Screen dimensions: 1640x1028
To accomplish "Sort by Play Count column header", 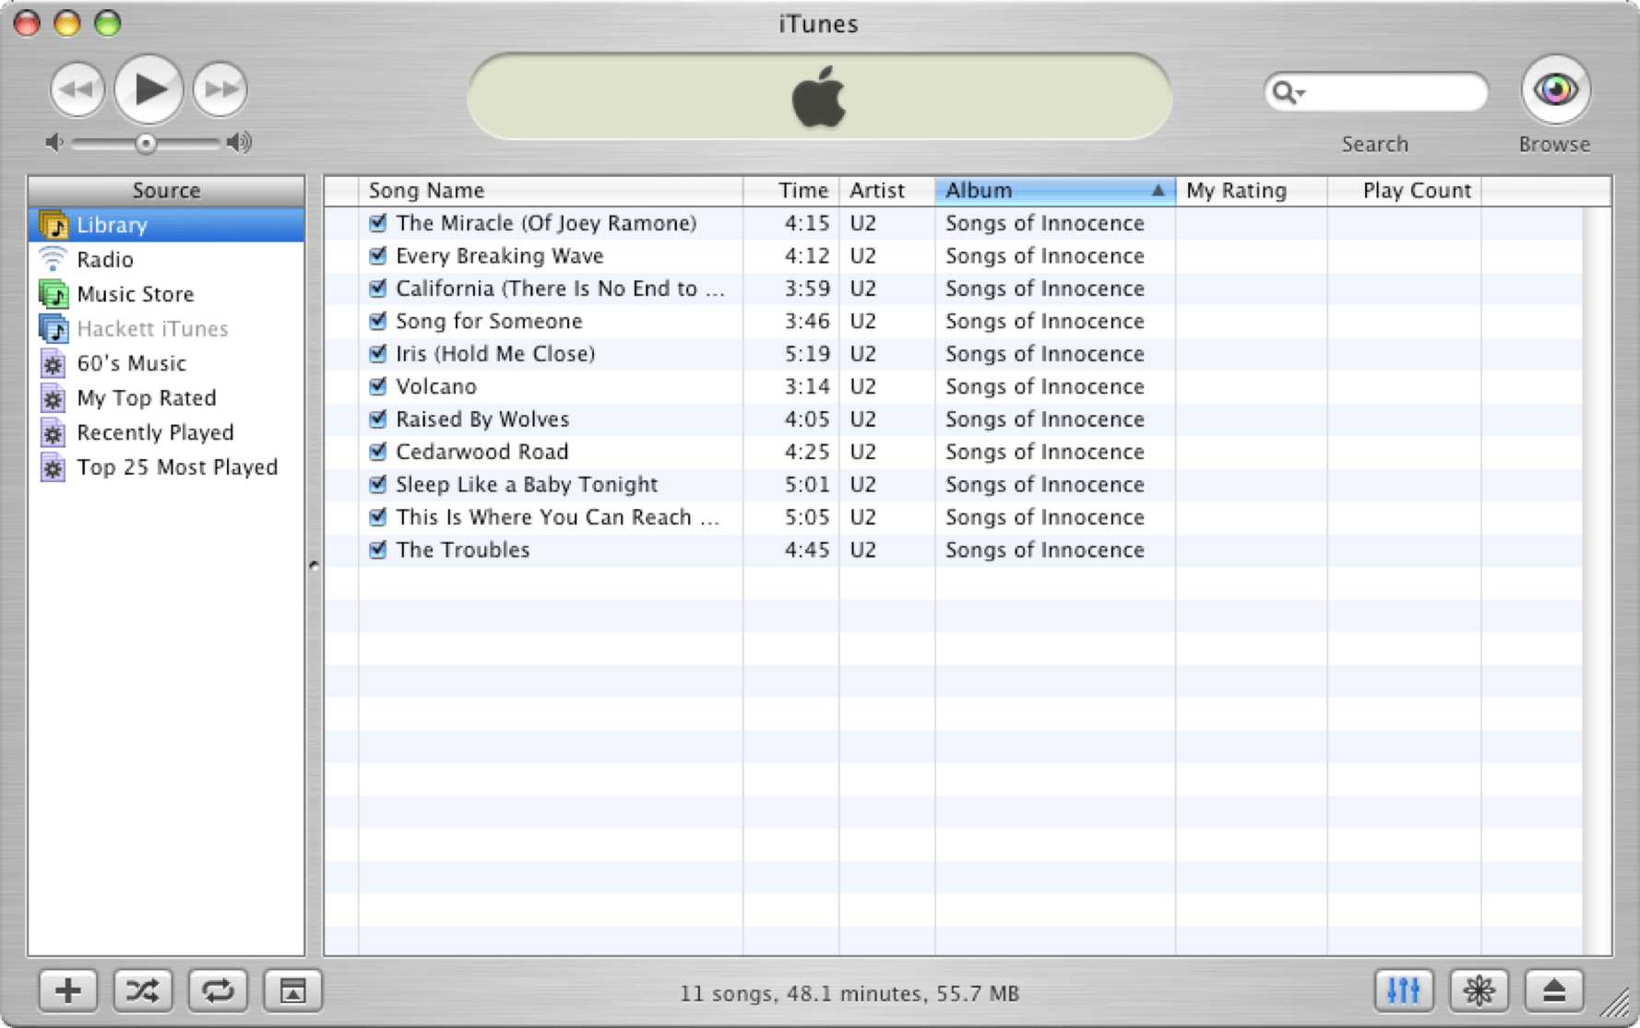I will pyautogui.click(x=1405, y=191).
